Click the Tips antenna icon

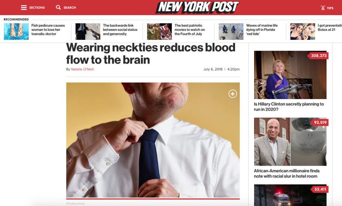tap(323, 8)
